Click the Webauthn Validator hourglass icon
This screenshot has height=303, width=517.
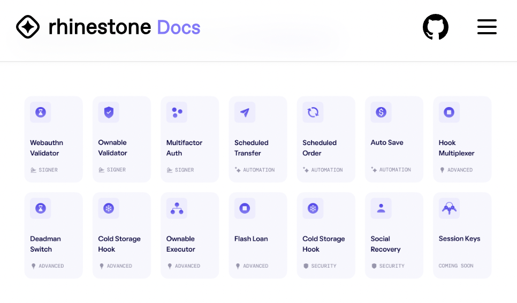pyautogui.click(x=41, y=112)
